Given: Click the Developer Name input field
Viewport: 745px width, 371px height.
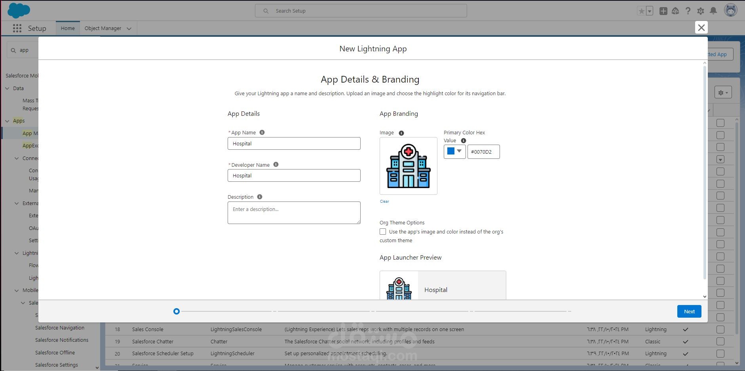Looking at the screenshot, I should click(x=294, y=175).
